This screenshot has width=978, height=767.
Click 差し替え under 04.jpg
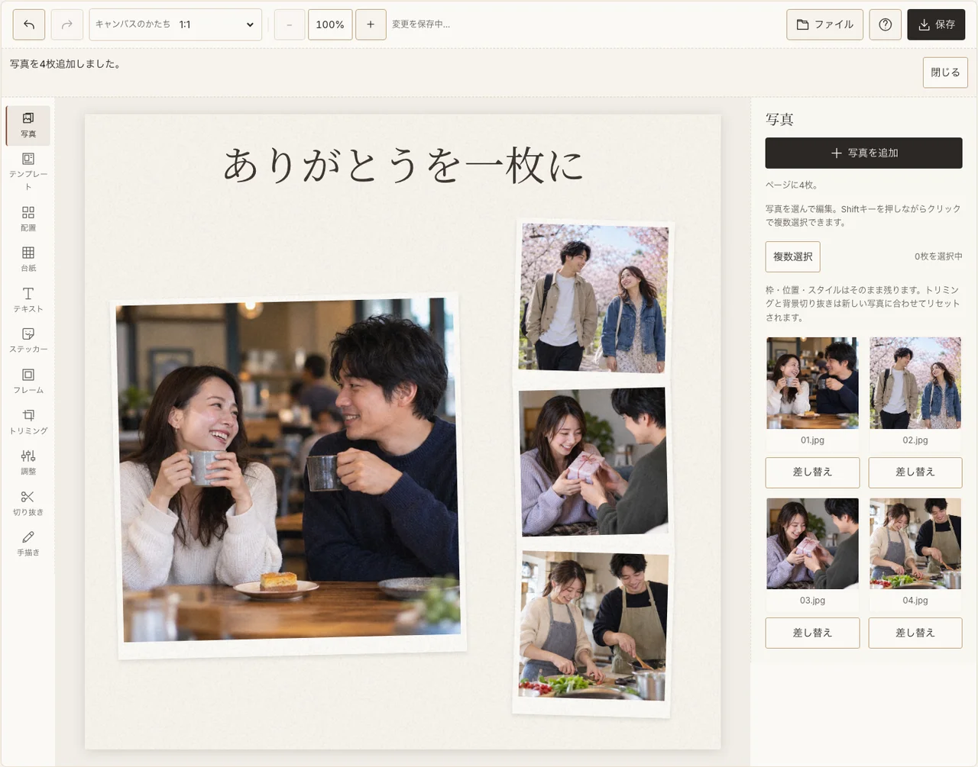click(x=915, y=633)
